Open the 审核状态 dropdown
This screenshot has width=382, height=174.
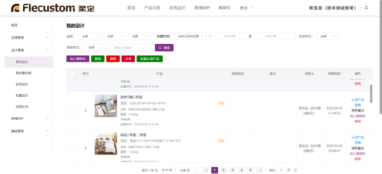coord(96,48)
